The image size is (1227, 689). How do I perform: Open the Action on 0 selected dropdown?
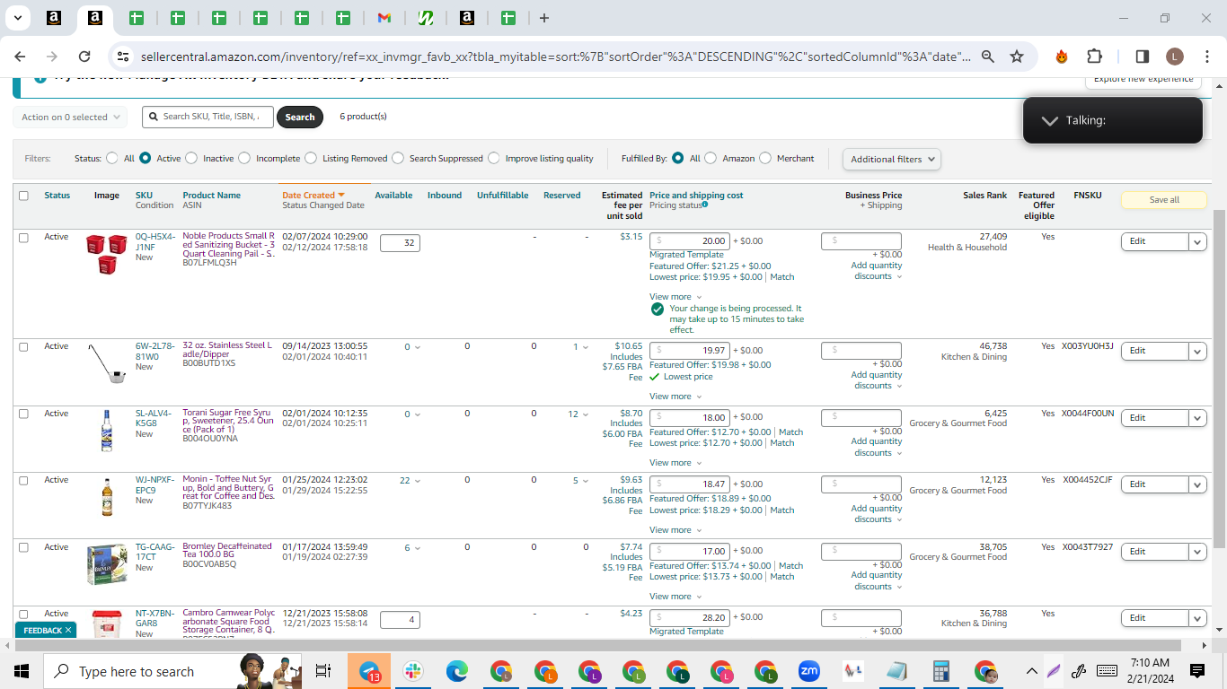click(70, 118)
